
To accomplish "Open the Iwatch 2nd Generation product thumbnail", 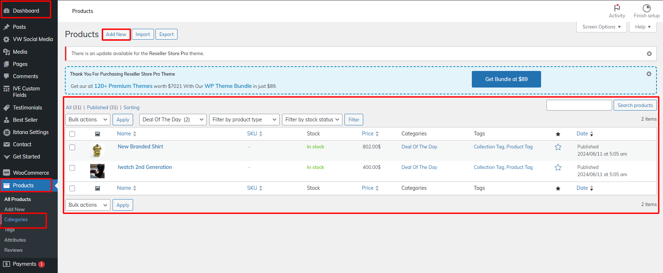I will tap(97, 171).
